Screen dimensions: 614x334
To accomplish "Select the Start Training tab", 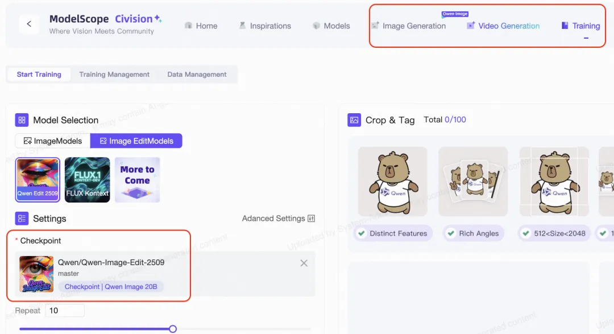I will tap(39, 75).
